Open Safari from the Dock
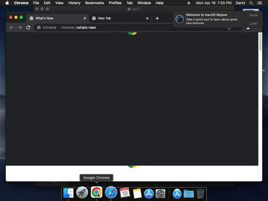The image size is (268, 201). tap(111, 192)
